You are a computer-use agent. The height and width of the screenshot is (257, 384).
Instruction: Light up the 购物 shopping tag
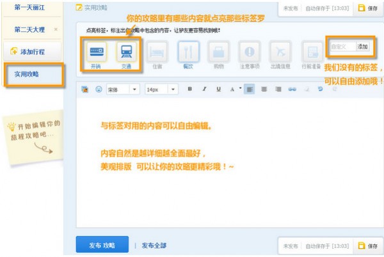click(219, 52)
